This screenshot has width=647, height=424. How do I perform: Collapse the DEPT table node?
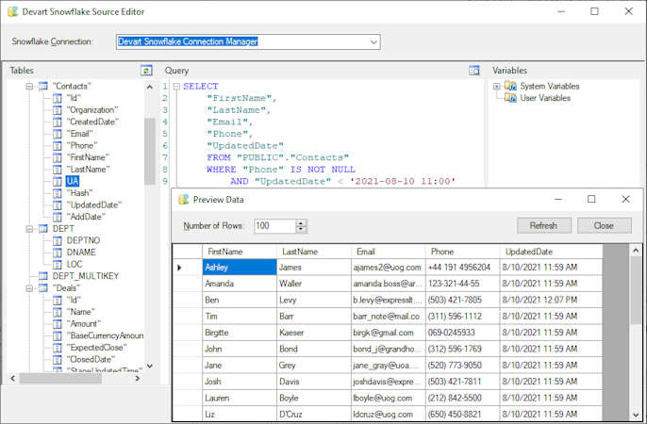pyautogui.click(x=29, y=229)
